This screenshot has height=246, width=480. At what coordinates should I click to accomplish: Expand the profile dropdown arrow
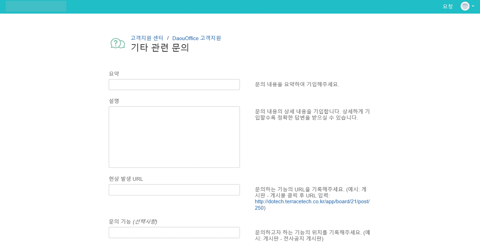473,6
